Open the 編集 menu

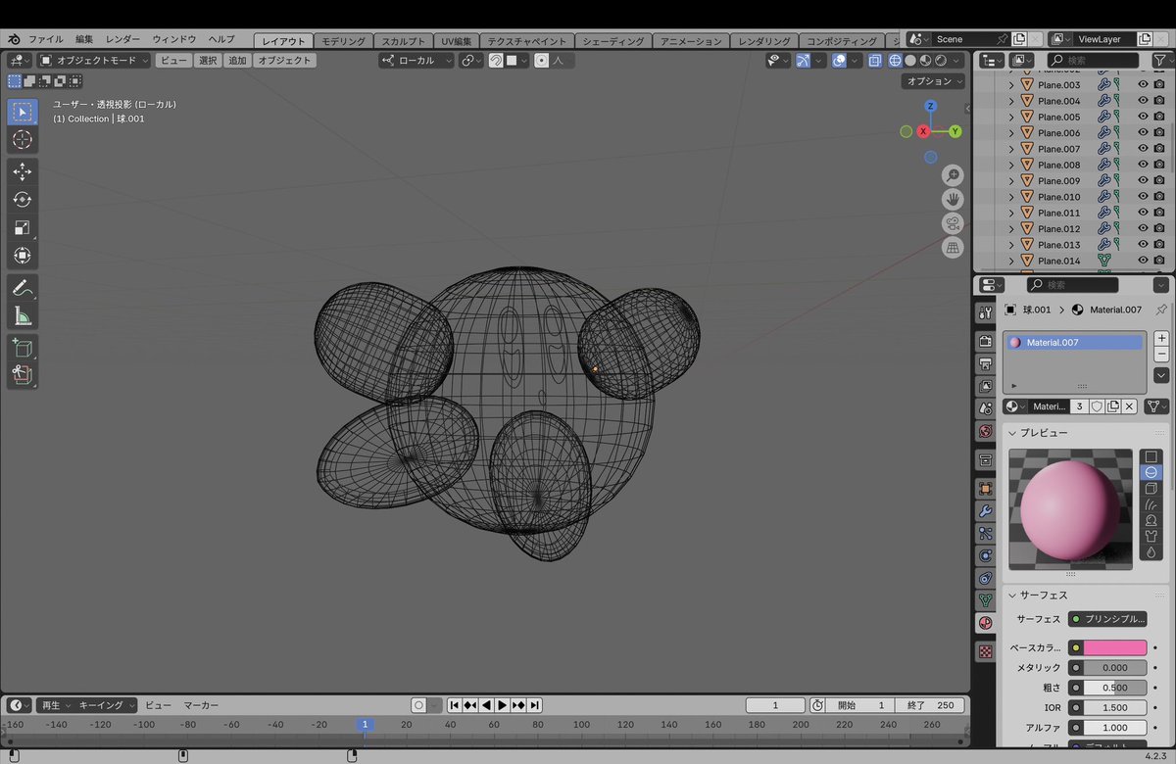84,40
